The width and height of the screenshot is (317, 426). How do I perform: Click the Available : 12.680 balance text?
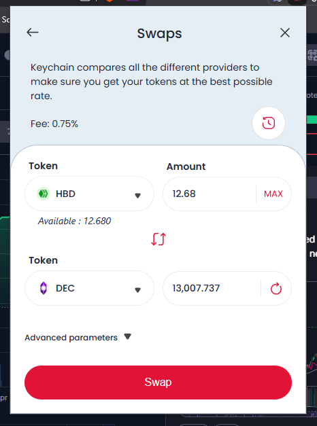tap(74, 221)
